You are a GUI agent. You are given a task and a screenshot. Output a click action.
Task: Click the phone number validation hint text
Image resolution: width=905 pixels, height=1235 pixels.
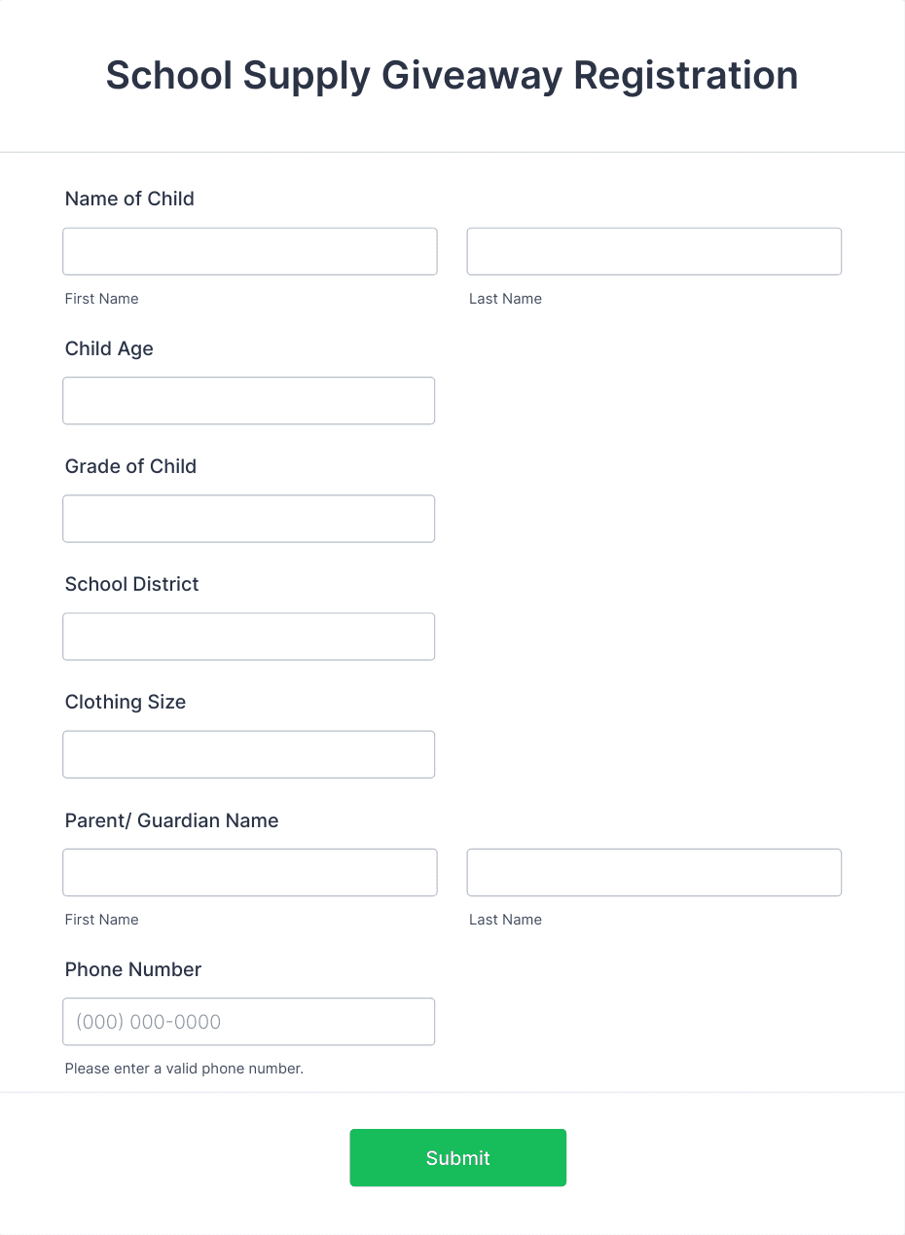(x=183, y=1068)
